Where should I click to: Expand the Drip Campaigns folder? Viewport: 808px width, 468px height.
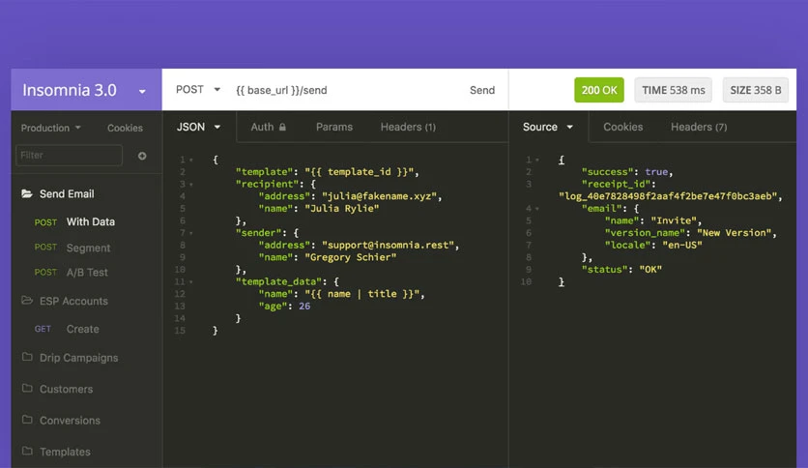click(78, 358)
